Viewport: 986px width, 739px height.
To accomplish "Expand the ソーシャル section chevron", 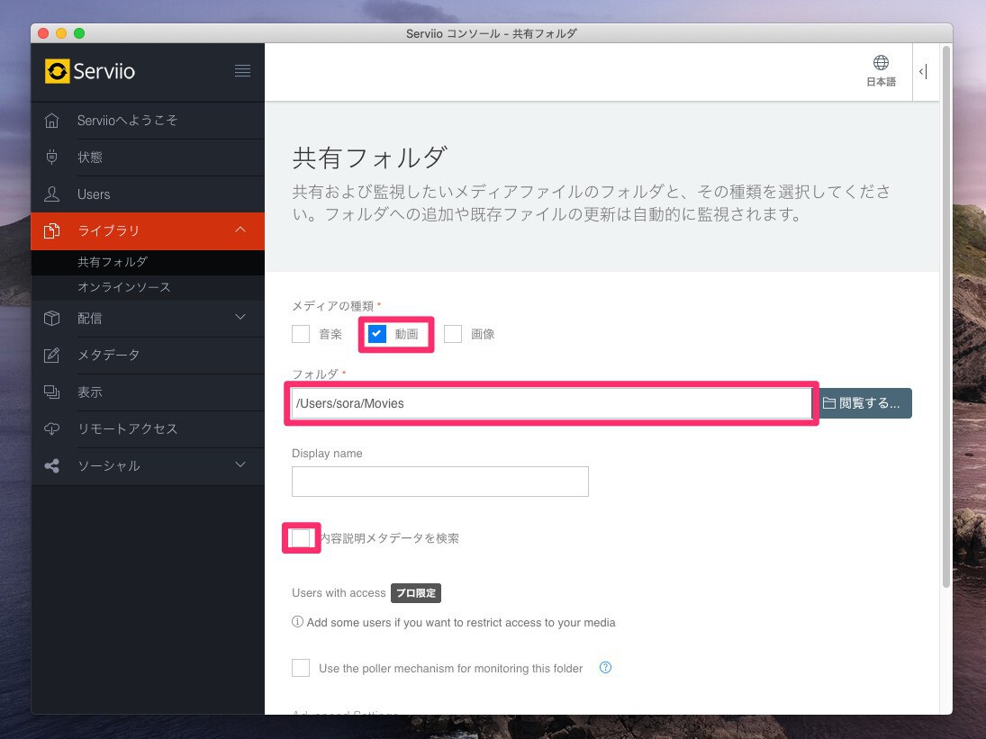I will 240,464.
